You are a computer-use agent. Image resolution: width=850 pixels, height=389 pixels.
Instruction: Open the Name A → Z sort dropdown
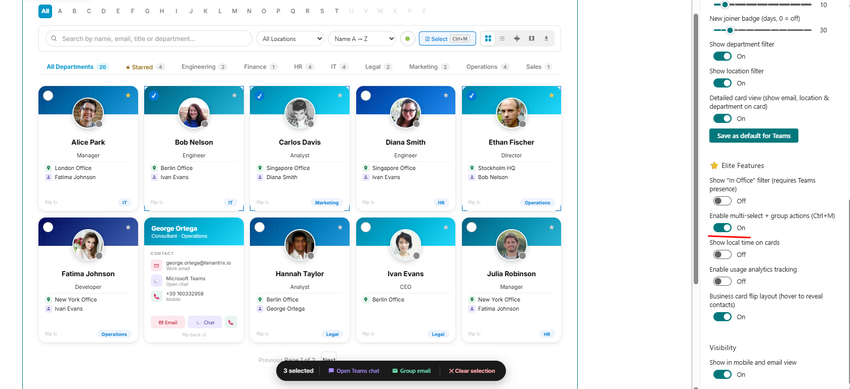tap(362, 38)
